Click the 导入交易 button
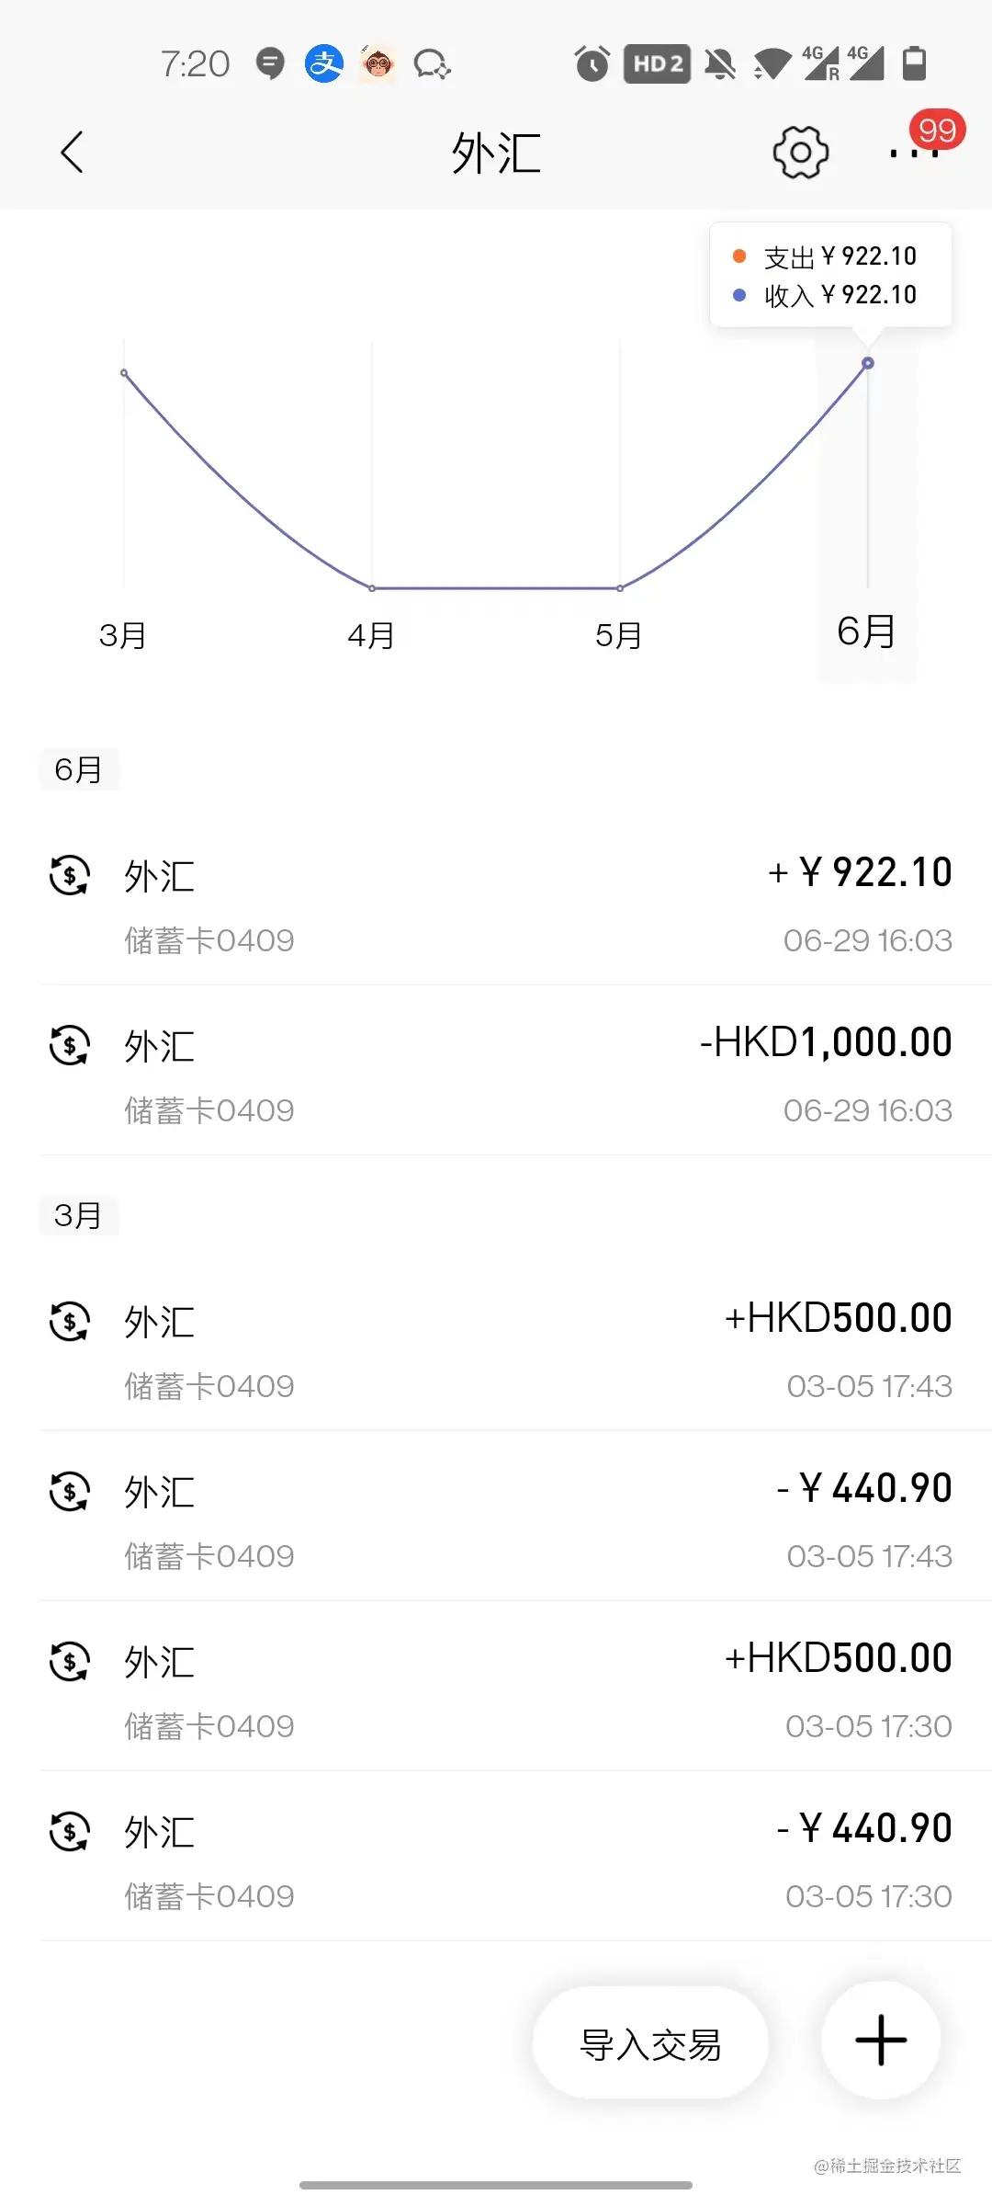992x2206 pixels. coord(650,2042)
